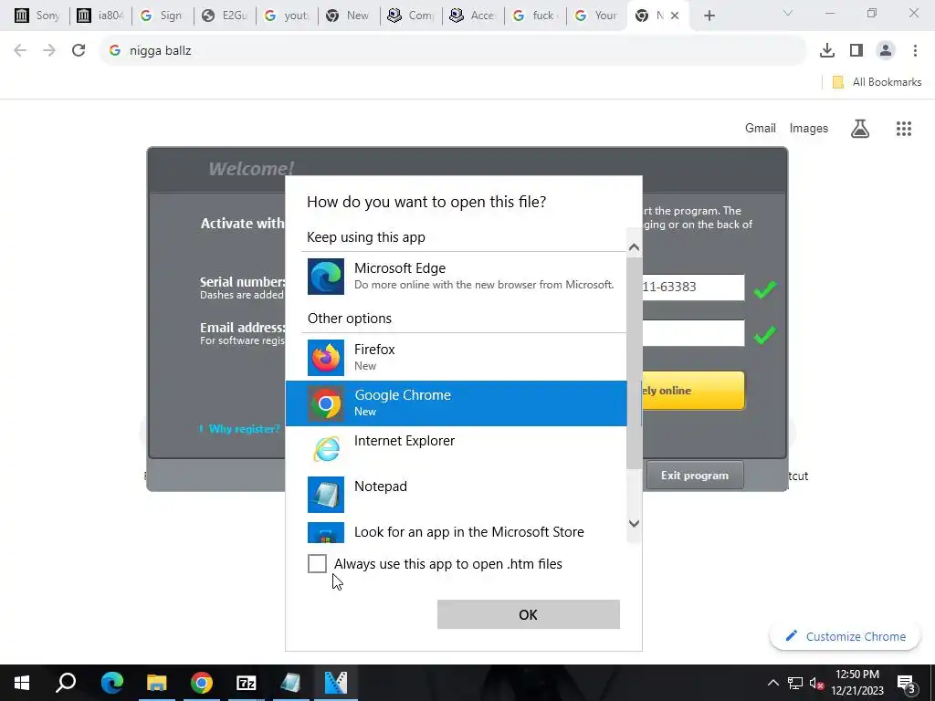The height and width of the screenshot is (701, 935).
Task: Open the Notepad-like taskbar app
Action: 291,683
